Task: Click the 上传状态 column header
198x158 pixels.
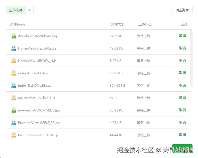Action: [x=145, y=24]
